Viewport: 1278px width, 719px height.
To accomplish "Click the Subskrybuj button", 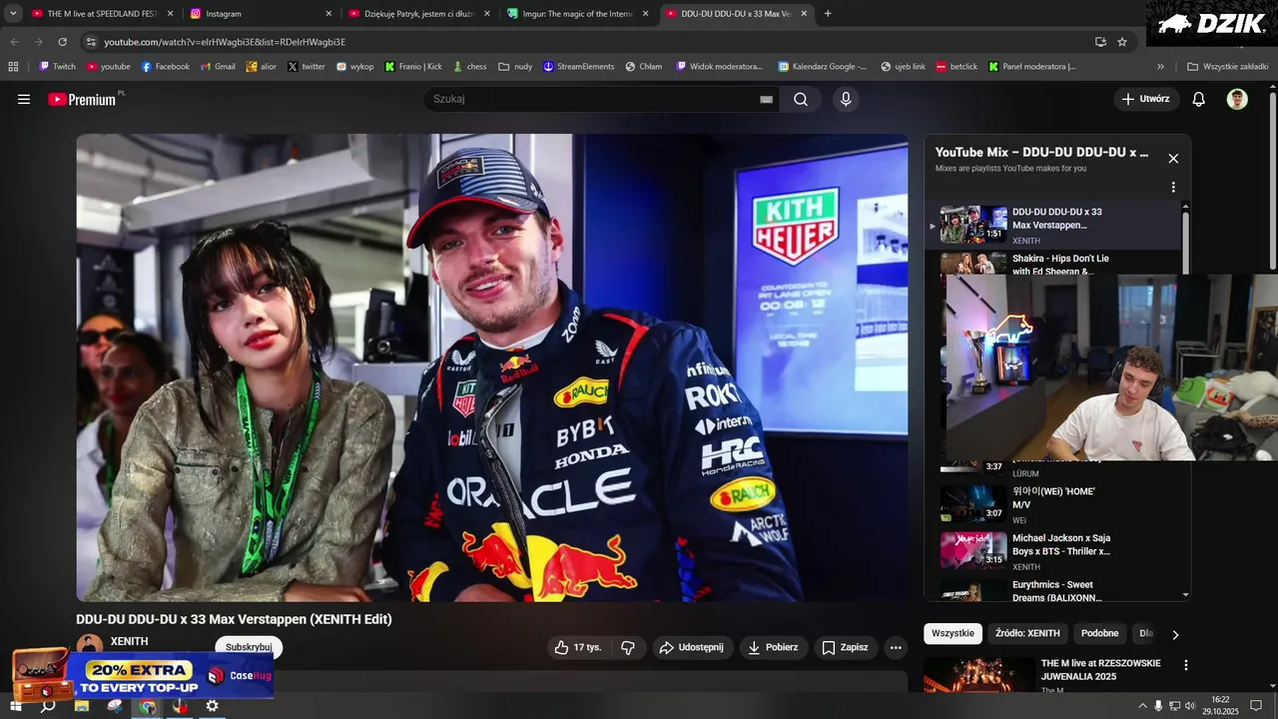I will (x=249, y=647).
